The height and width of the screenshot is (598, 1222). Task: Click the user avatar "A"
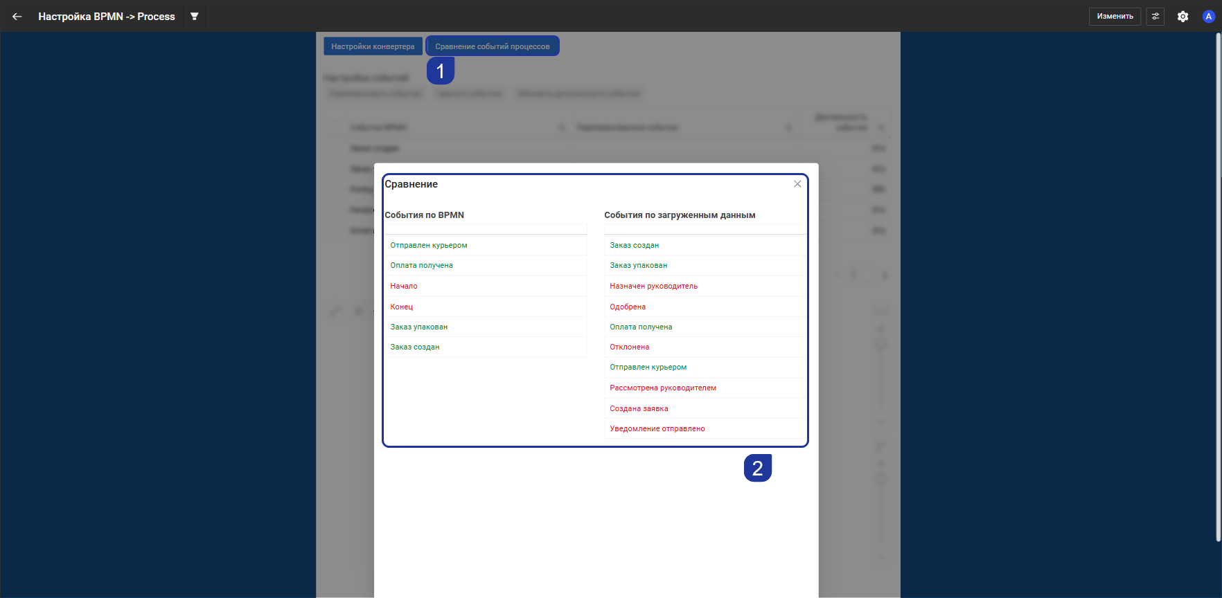(x=1208, y=17)
